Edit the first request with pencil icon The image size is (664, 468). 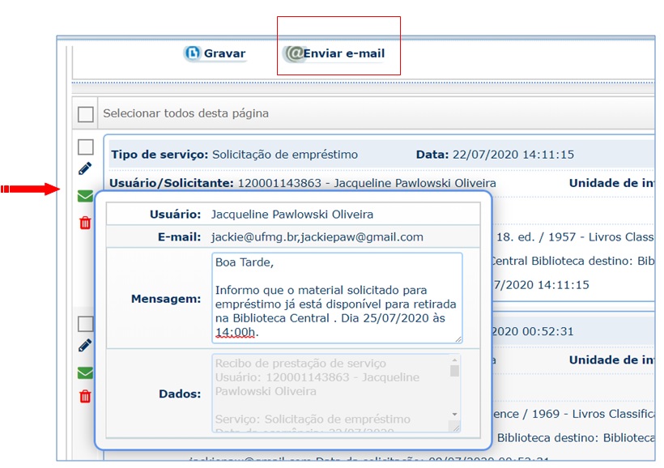tap(85, 168)
